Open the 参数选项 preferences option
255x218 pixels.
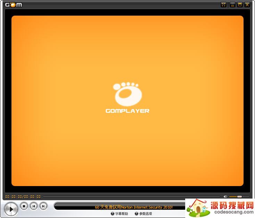coord(146,214)
